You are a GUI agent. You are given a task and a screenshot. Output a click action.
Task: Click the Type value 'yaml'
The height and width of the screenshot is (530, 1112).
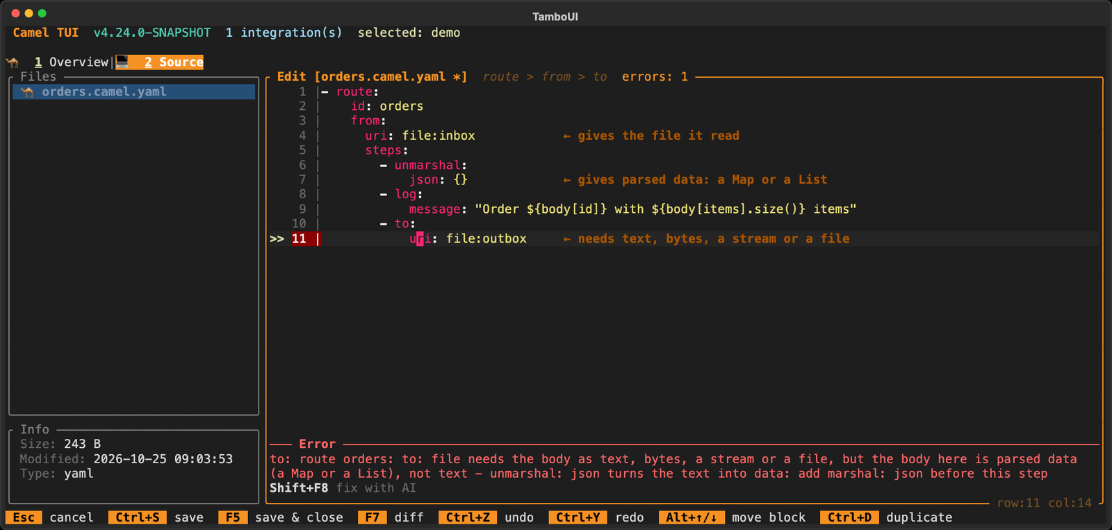coord(79,474)
